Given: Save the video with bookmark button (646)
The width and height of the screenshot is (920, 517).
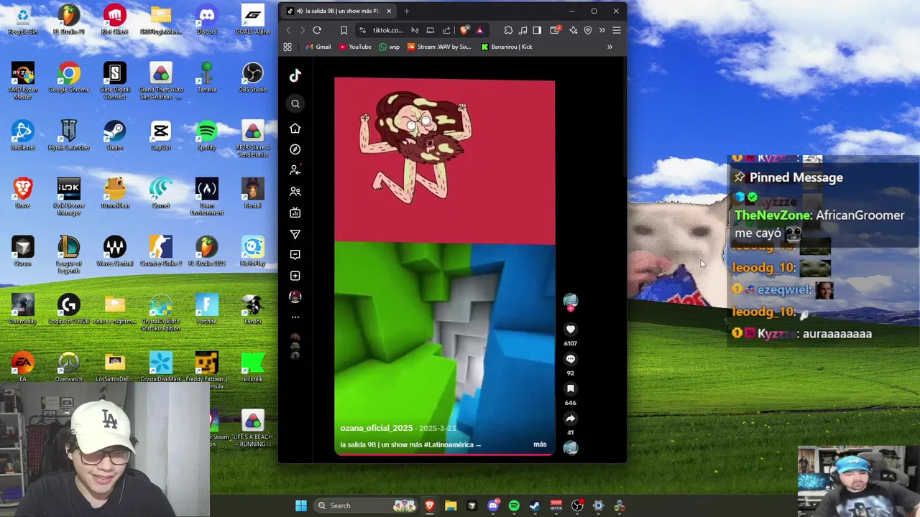Looking at the screenshot, I should [570, 388].
